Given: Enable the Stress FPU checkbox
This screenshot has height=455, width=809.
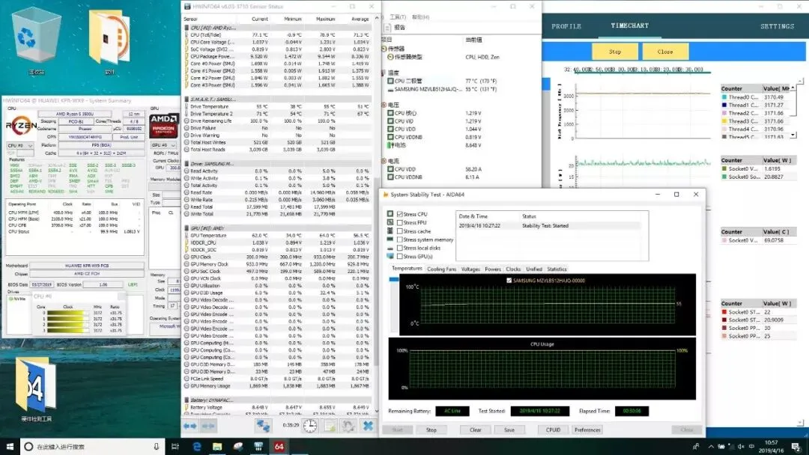Looking at the screenshot, I should point(400,222).
